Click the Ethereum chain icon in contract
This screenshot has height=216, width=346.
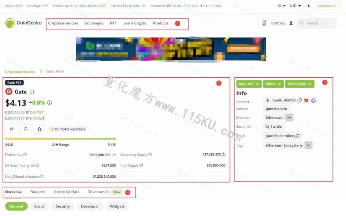[x=268, y=100]
